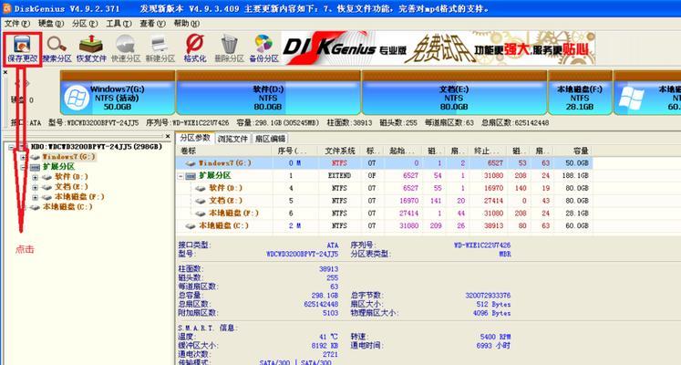This screenshot has height=365, width=681.
Task: Select the 文档(E:) 80.0GB partition bar
Action: coord(454,93)
